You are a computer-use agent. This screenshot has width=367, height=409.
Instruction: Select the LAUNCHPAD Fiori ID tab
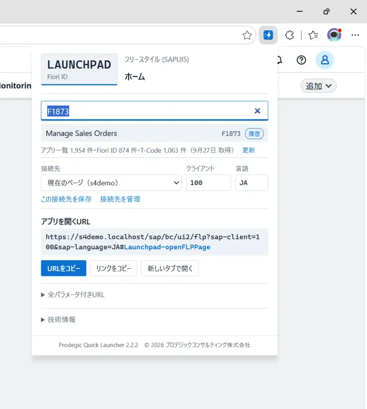(x=79, y=69)
